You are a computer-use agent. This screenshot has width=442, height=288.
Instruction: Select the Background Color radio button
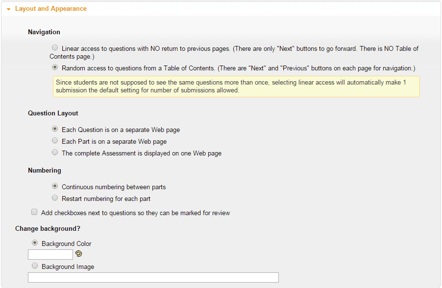tap(35, 243)
